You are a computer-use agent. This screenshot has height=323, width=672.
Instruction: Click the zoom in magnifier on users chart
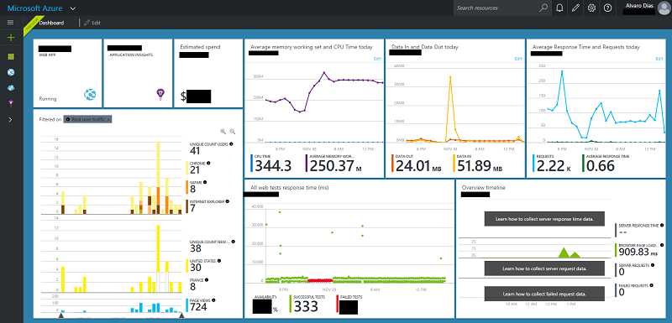(x=223, y=132)
